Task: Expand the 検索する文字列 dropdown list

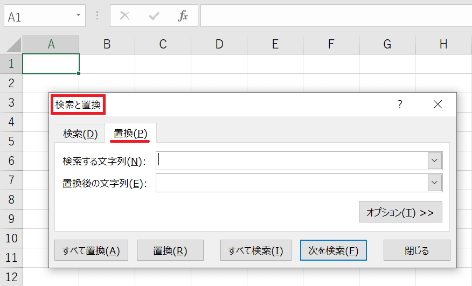Action: (435, 161)
